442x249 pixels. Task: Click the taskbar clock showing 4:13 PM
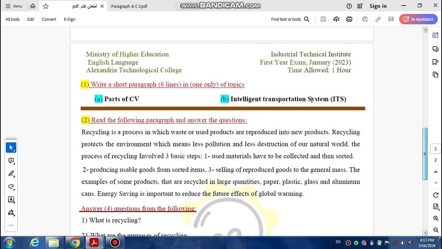[x=427, y=243]
